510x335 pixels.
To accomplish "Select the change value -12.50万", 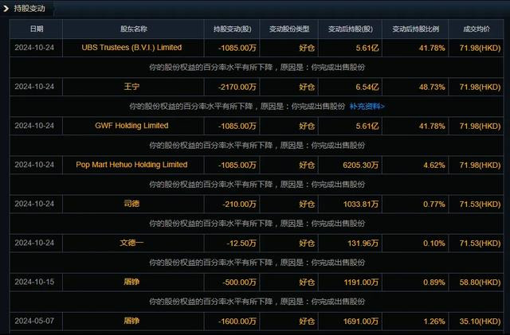I will 241,243.
